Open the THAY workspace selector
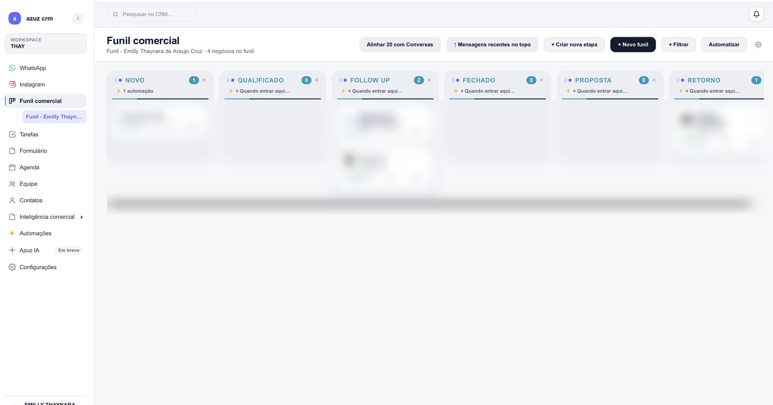The image size is (773, 405). [45, 43]
